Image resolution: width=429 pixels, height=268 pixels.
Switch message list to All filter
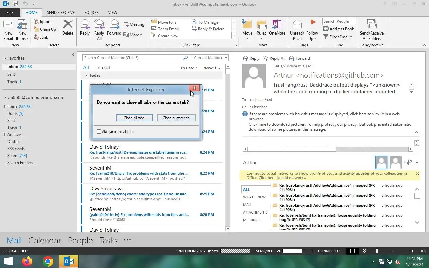click(86, 68)
